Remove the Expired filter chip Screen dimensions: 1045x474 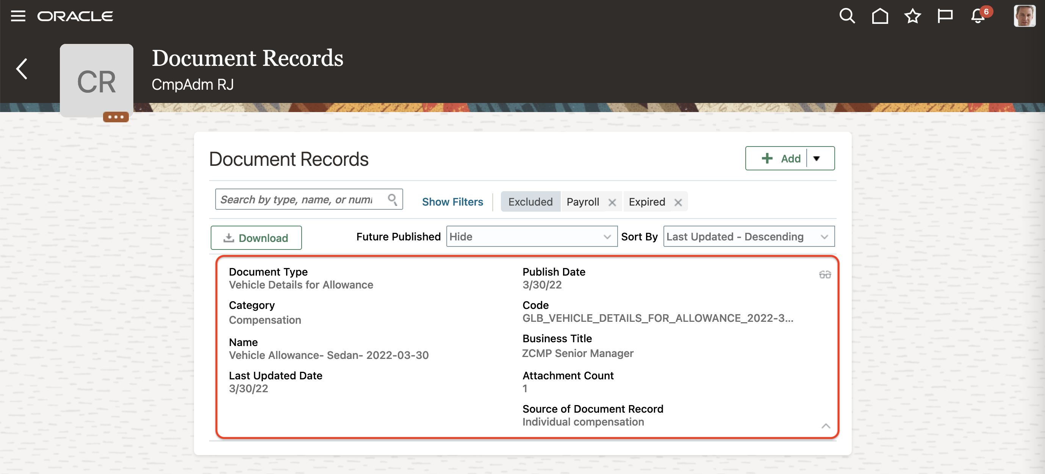pyautogui.click(x=678, y=202)
